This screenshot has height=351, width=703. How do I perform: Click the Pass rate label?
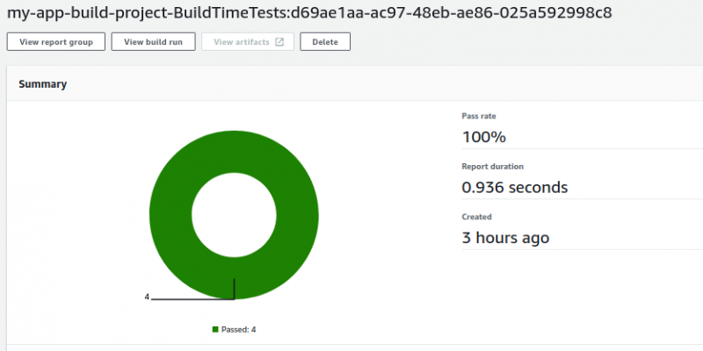[481, 116]
